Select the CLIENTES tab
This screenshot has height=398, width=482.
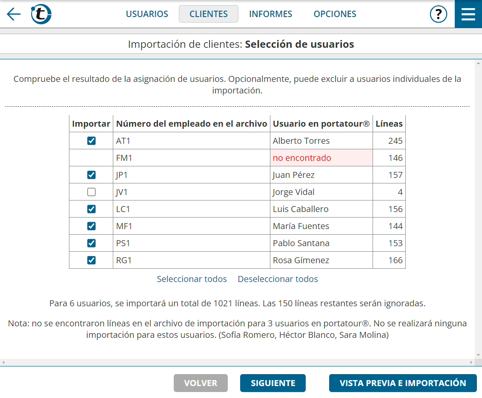(208, 14)
